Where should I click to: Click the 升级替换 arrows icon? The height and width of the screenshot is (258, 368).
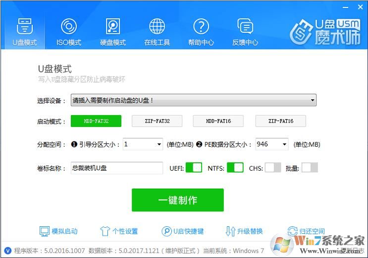coord(230,231)
